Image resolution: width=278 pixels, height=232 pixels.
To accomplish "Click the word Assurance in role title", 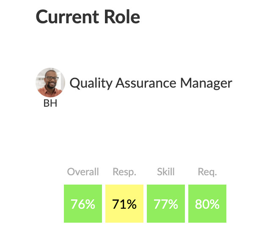I will click(146, 83).
